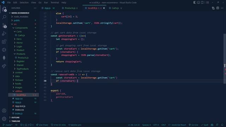Open the Terminal menu
Viewport: 226px width, 127px height.
(55, 2)
